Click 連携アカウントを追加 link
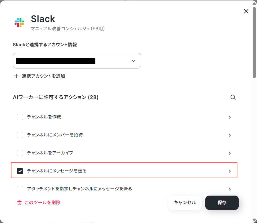Screen dimensions: 257x223 tap(43, 76)
